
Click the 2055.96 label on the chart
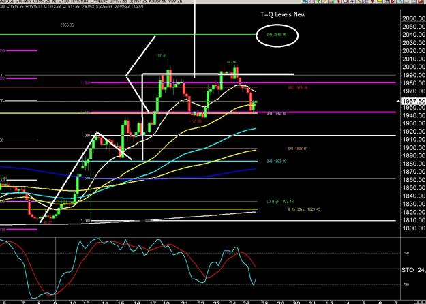pos(67,25)
